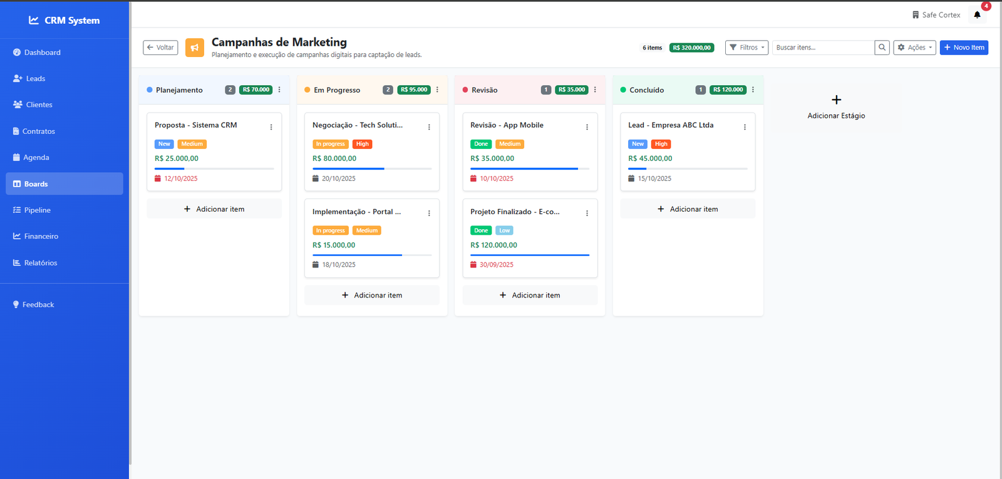Click the orange megaphone board icon

pos(195,48)
